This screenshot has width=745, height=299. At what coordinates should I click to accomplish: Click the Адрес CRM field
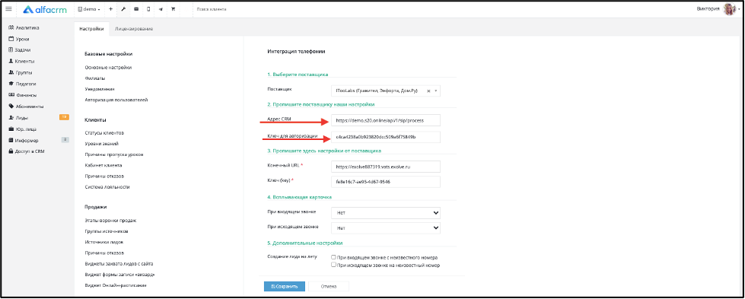(385, 120)
